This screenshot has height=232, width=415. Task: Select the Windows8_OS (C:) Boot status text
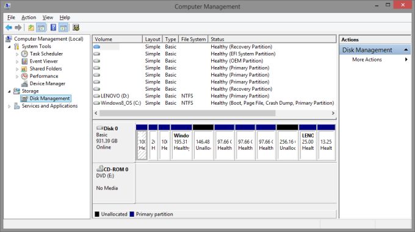coord(272,103)
